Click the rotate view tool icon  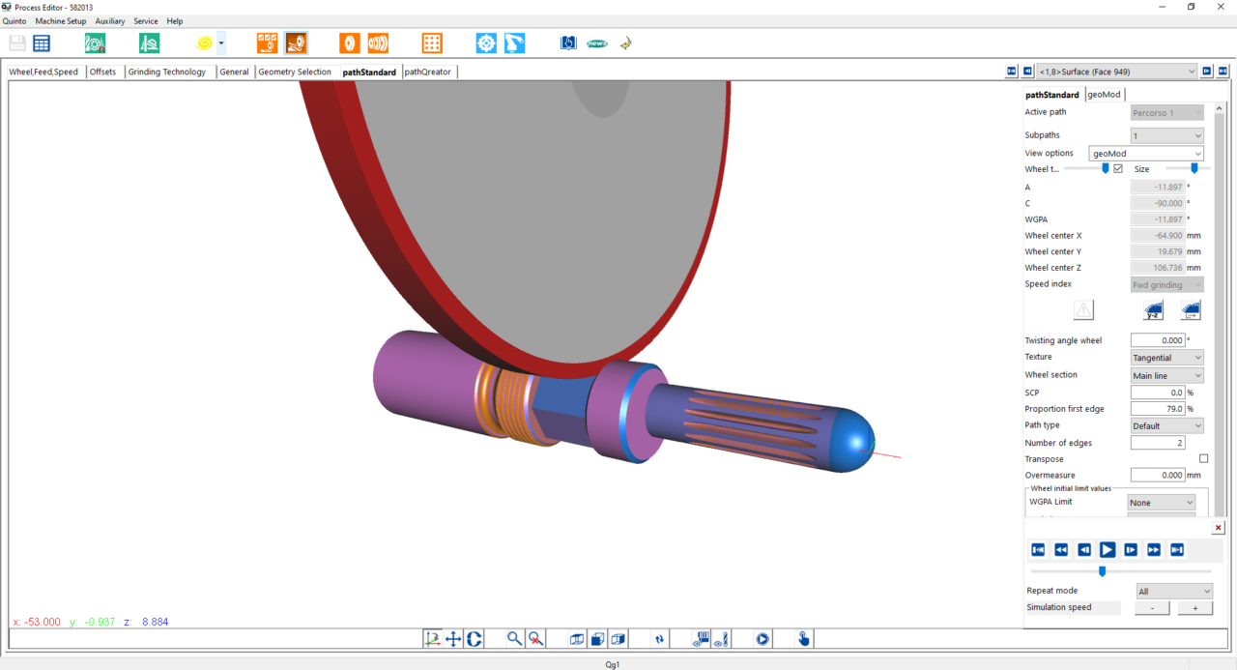tap(475, 638)
